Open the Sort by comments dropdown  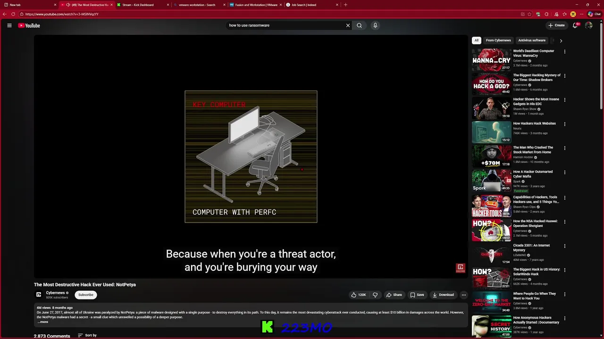click(87, 335)
